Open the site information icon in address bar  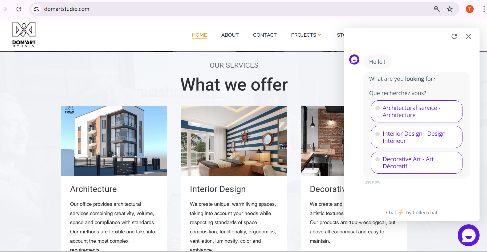pyautogui.click(x=36, y=9)
